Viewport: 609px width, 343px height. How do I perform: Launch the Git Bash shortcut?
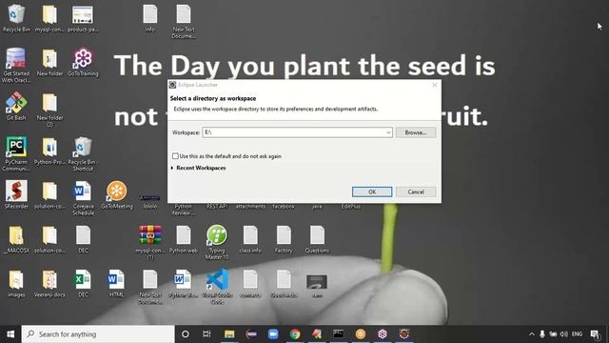click(x=16, y=107)
